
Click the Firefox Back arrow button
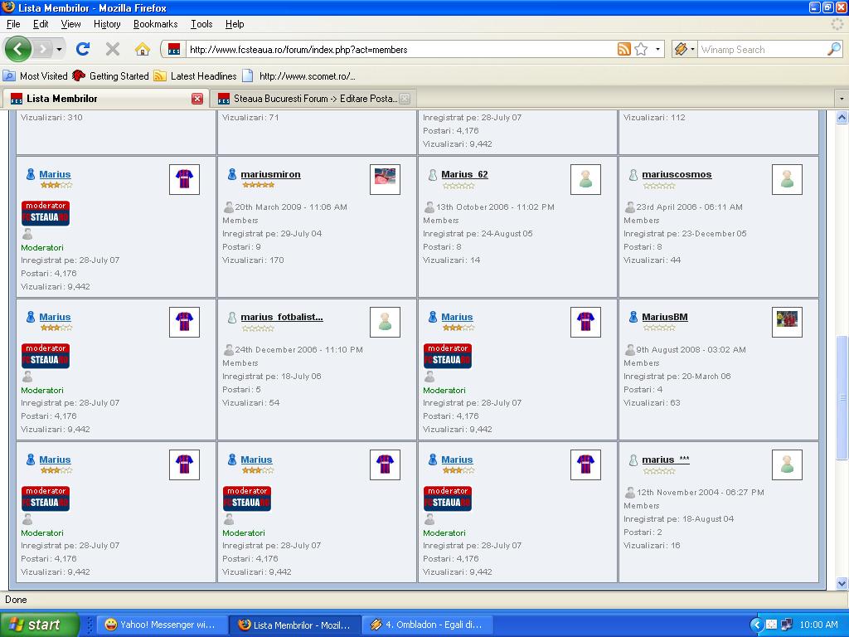18,49
